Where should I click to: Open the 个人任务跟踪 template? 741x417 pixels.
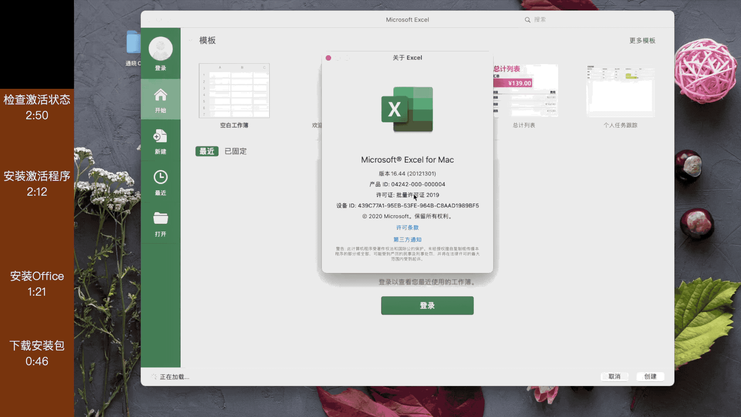point(620,91)
